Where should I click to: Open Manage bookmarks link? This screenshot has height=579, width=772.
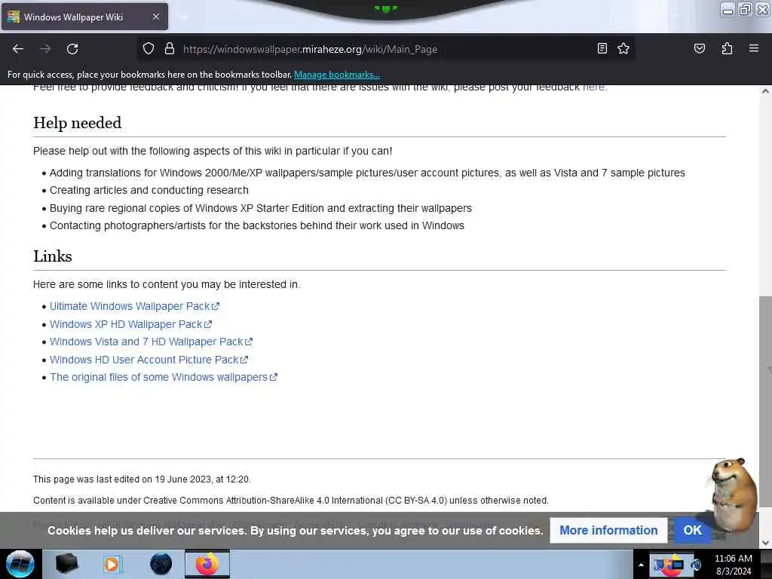[337, 75]
